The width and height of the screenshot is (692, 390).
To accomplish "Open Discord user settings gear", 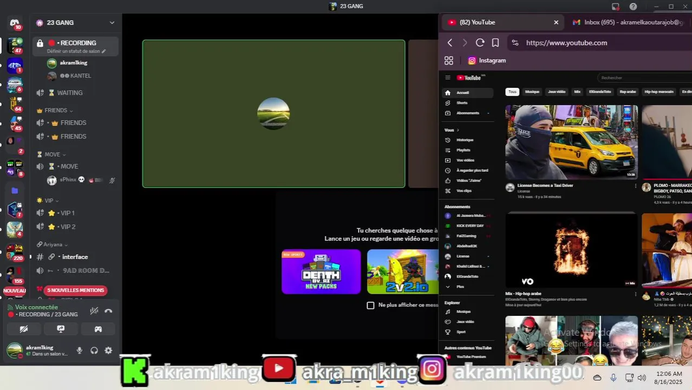I will pyautogui.click(x=108, y=350).
